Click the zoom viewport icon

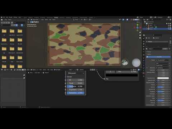[140, 33]
